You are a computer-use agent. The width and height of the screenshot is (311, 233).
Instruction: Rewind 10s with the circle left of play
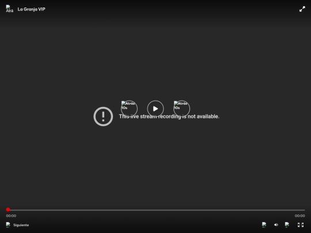[129, 109]
